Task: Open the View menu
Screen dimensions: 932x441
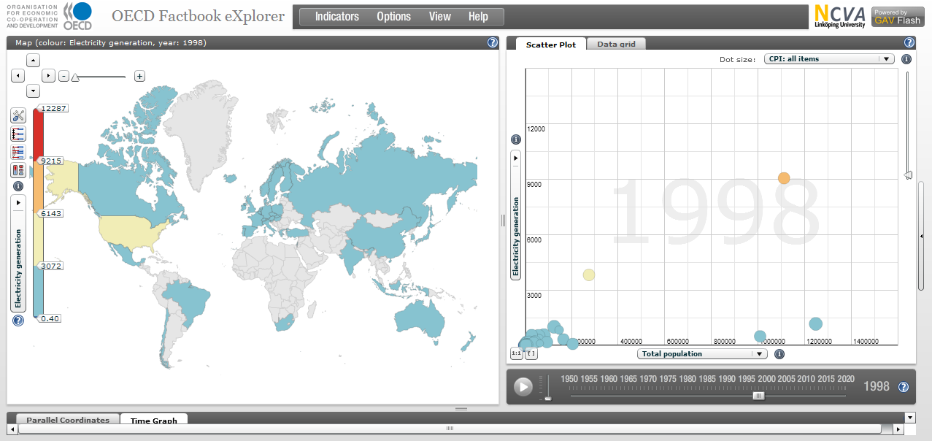Action: pyautogui.click(x=440, y=17)
